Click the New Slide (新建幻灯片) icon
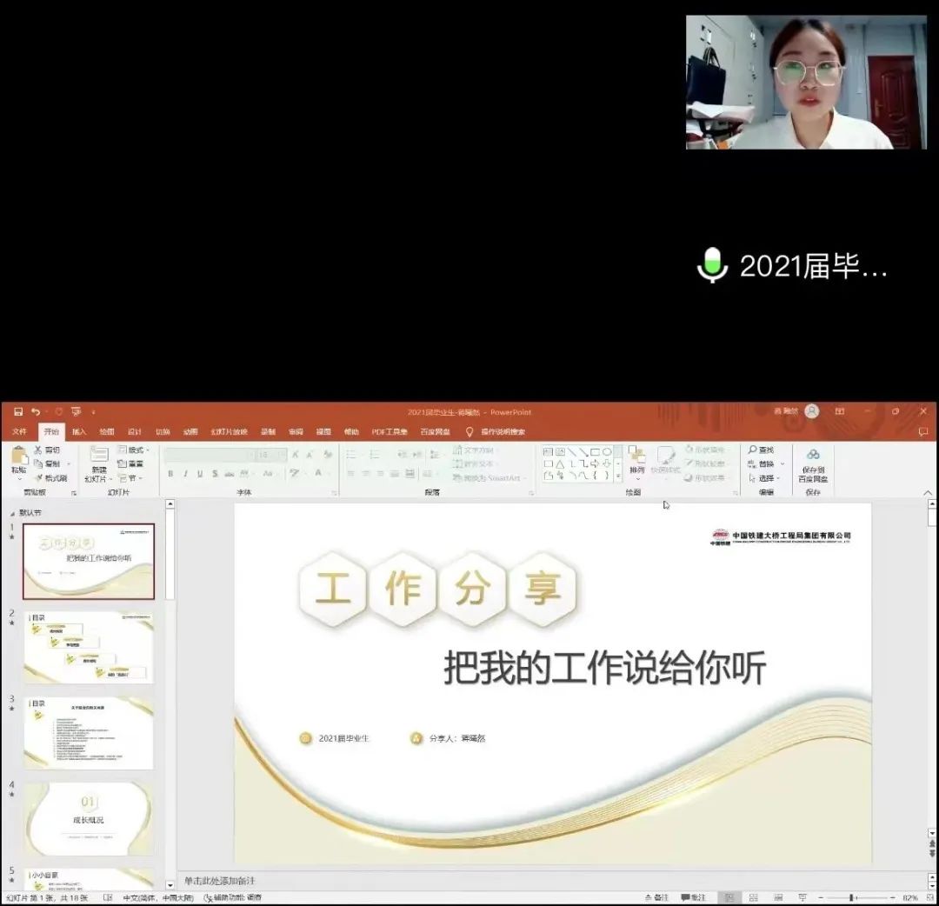Viewport: 939px width, 906px height. pos(98,456)
